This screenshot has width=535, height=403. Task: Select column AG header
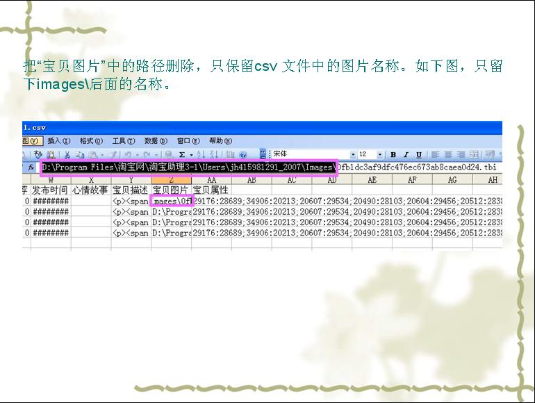(452, 179)
